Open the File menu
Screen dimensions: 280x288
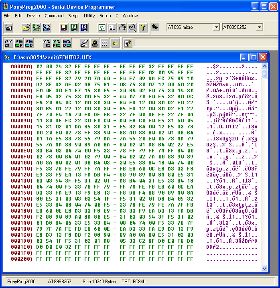[x=7, y=16]
